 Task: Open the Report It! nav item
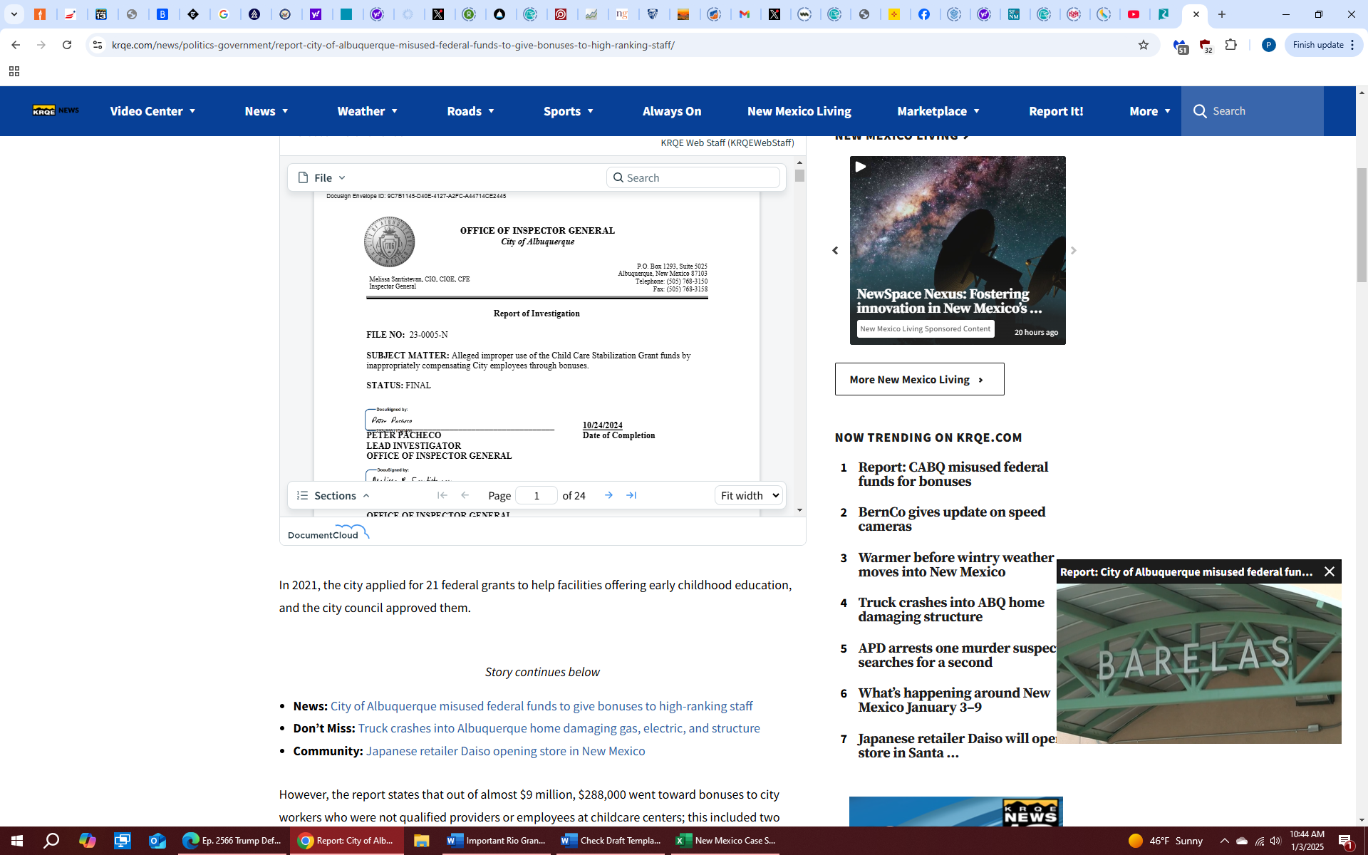coord(1055,111)
